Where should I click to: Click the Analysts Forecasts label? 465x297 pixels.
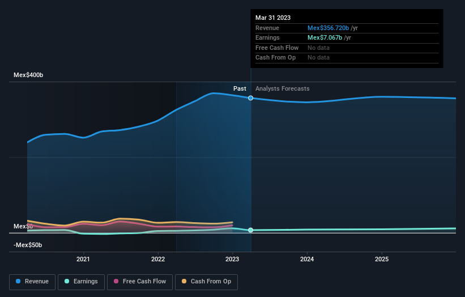tap(282, 88)
